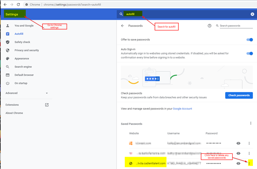Click the Safety check shield icon
Screen dimensions: 257x169
7,42
